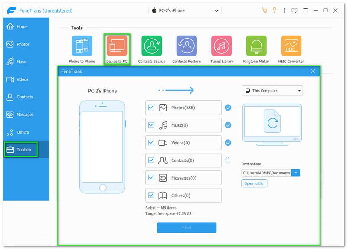This screenshot has height=249, width=347.
Task: Click the Start transfer button
Action: (x=187, y=228)
